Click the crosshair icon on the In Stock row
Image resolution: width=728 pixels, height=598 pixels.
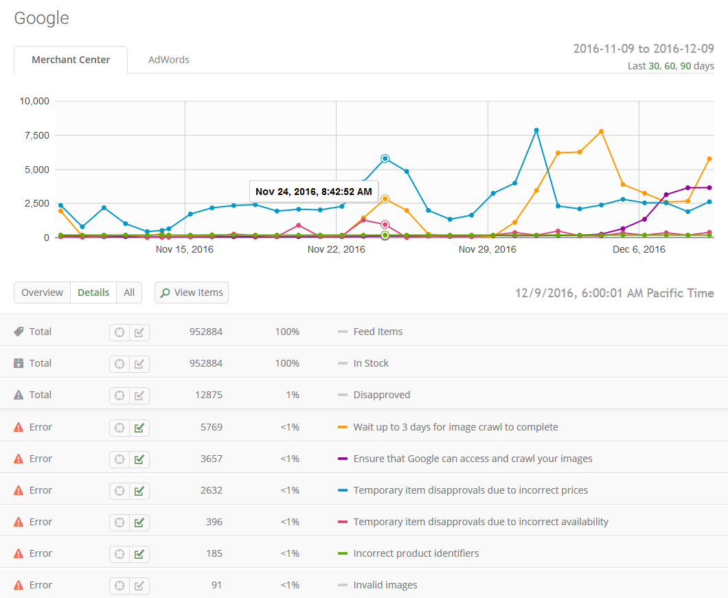(120, 364)
